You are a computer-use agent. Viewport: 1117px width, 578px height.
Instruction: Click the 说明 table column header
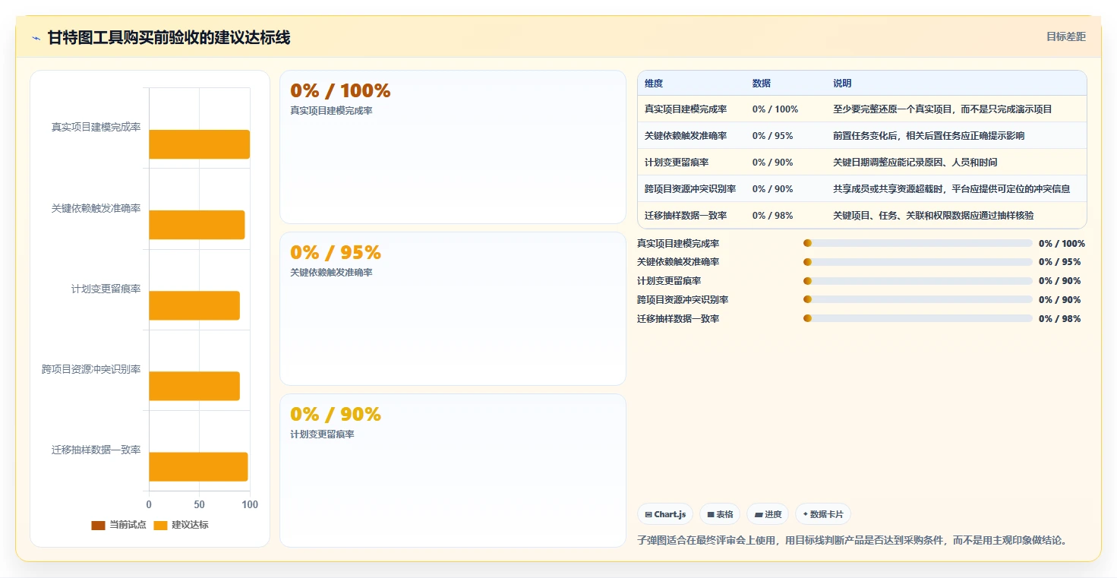click(842, 84)
